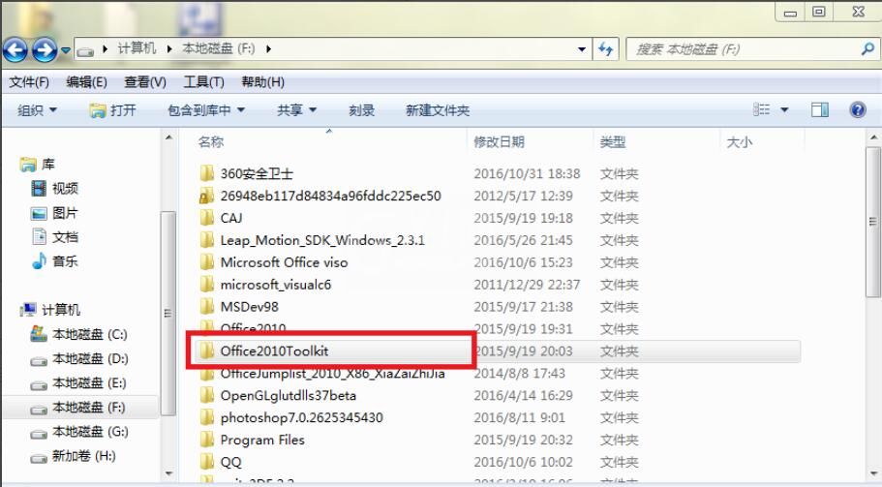Click the Office2010Toolkit folder icon
Image resolution: width=882 pixels, height=487 pixels.
(x=206, y=350)
